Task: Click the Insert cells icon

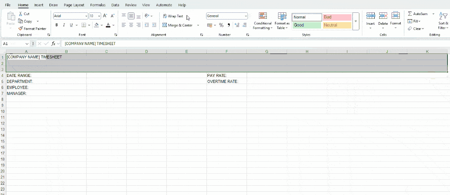Action: (x=371, y=15)
